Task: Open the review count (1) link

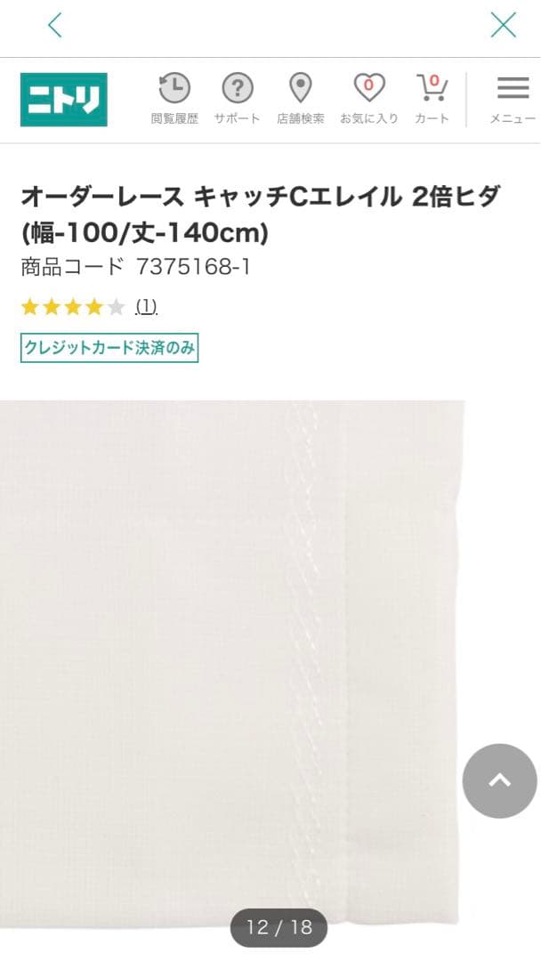Action: 146,306
